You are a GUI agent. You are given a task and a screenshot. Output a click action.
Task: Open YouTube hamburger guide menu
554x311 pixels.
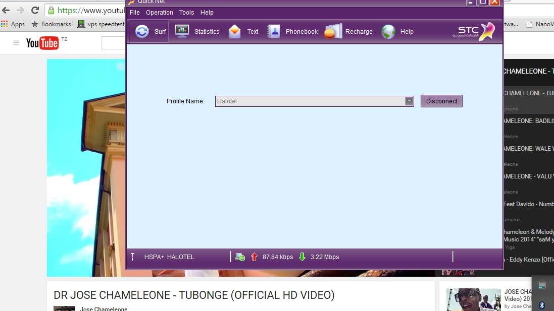click(x=16, y=43)
